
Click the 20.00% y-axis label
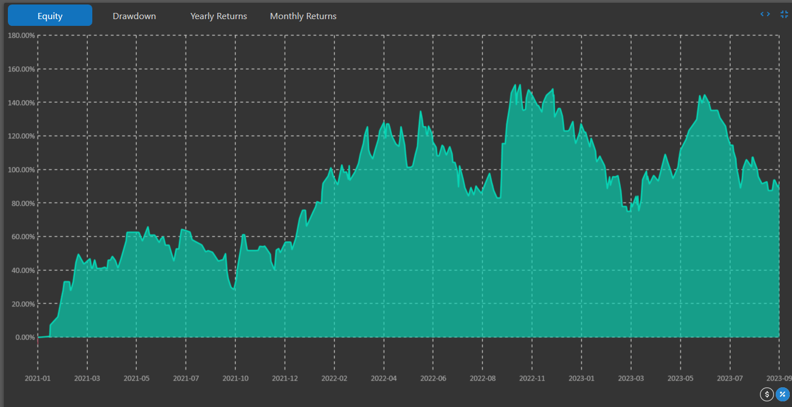[x=23, y=304]
